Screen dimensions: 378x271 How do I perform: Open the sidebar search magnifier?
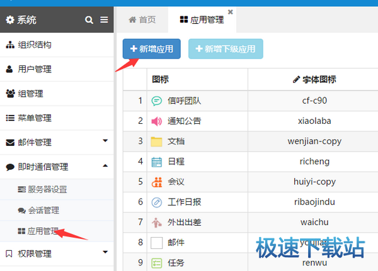coord(89,19)
